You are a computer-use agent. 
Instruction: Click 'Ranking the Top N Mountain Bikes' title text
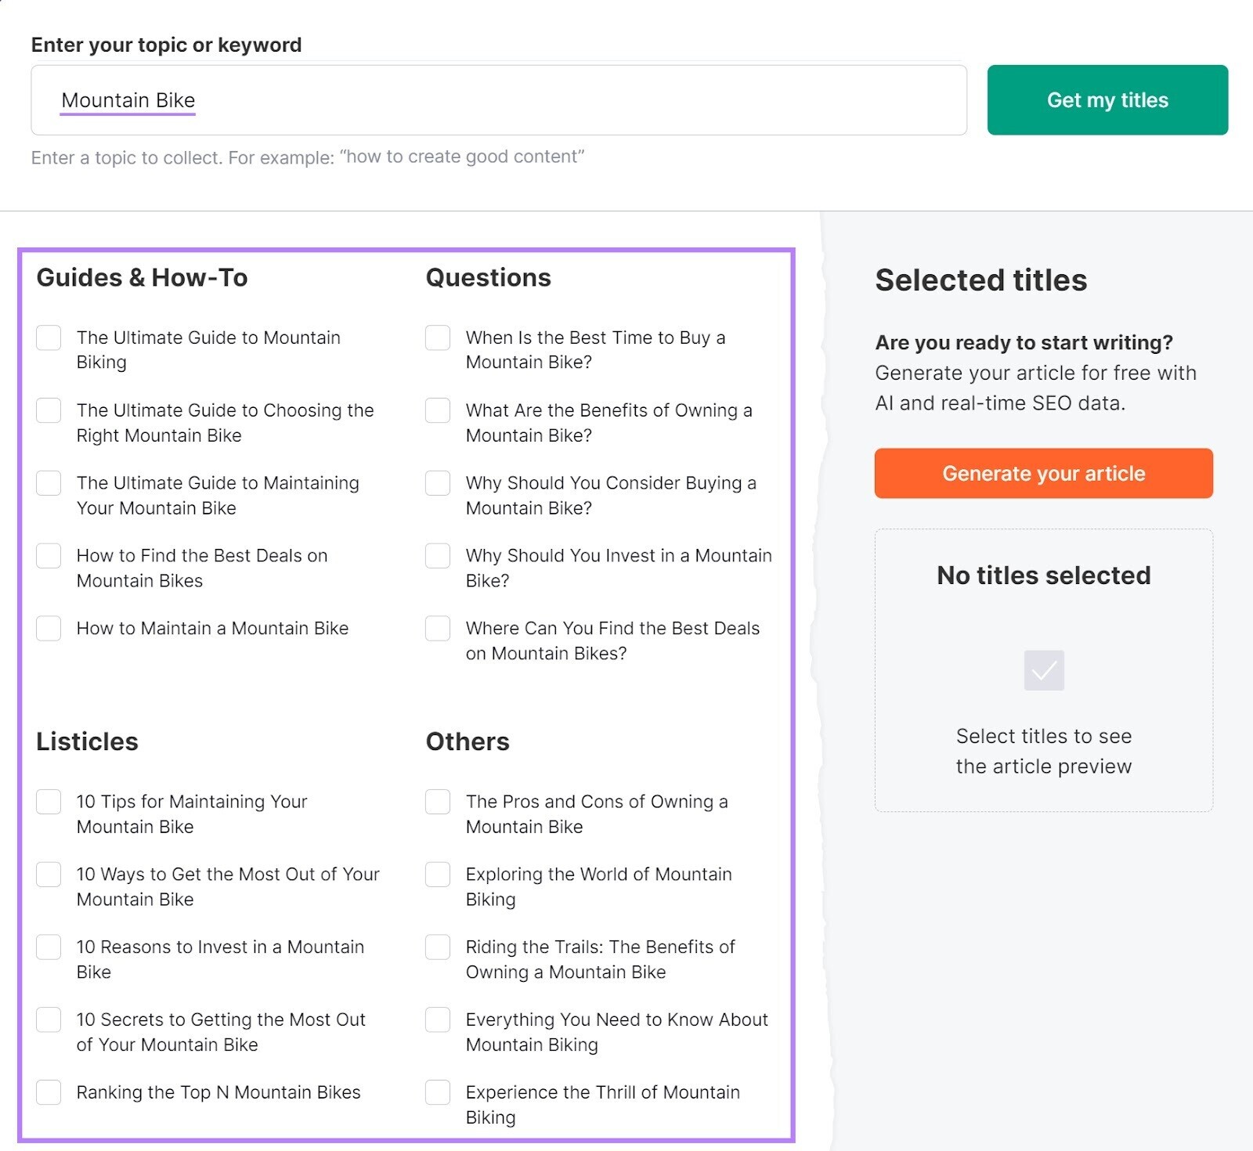pyautogui.click(x=218, y=1093)
